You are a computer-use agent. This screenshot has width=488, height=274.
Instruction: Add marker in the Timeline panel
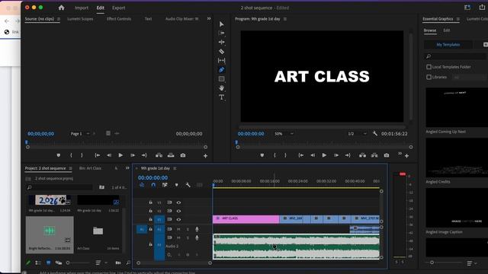point(176,185)
